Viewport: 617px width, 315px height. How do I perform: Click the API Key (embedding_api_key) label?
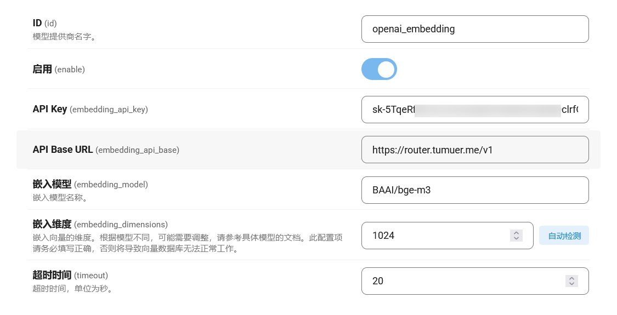pos(90,110)
